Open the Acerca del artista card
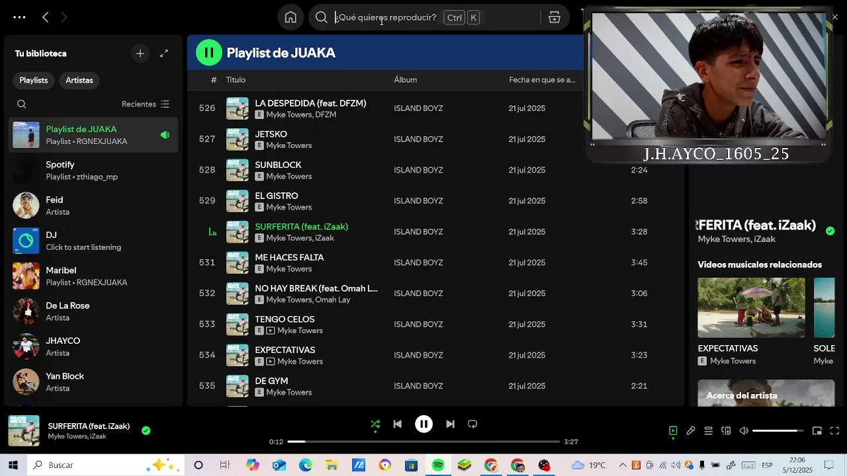Viewport: 847px width, 476px height. [x=766, y=393]
